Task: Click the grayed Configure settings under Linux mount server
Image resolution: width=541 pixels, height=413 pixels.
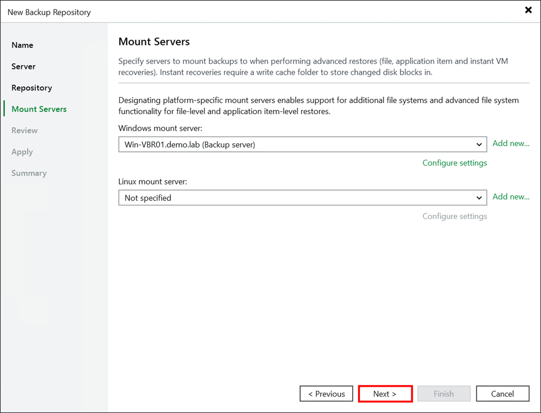Action: tap(455, 216)
